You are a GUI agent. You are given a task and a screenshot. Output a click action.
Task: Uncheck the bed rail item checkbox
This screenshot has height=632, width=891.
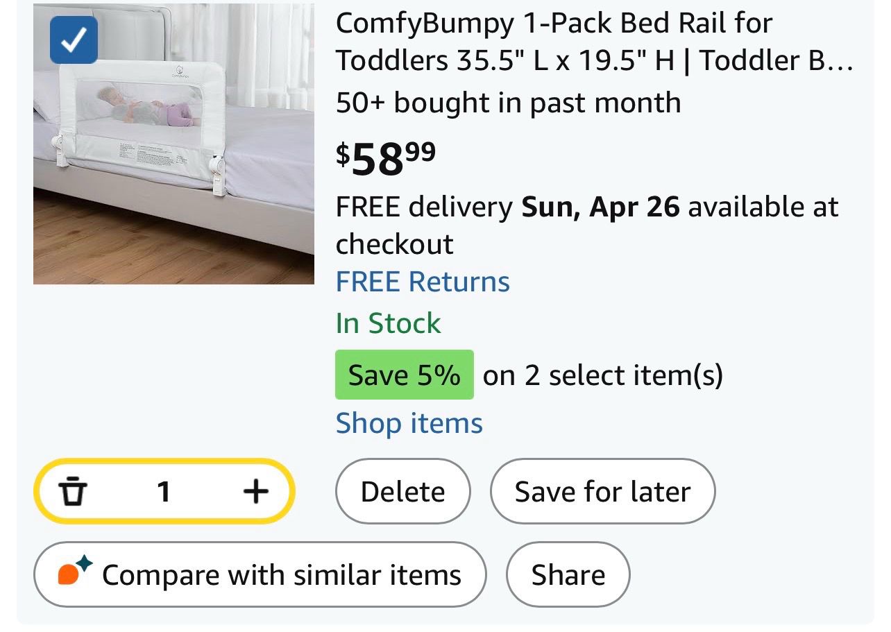coord(74,40)
